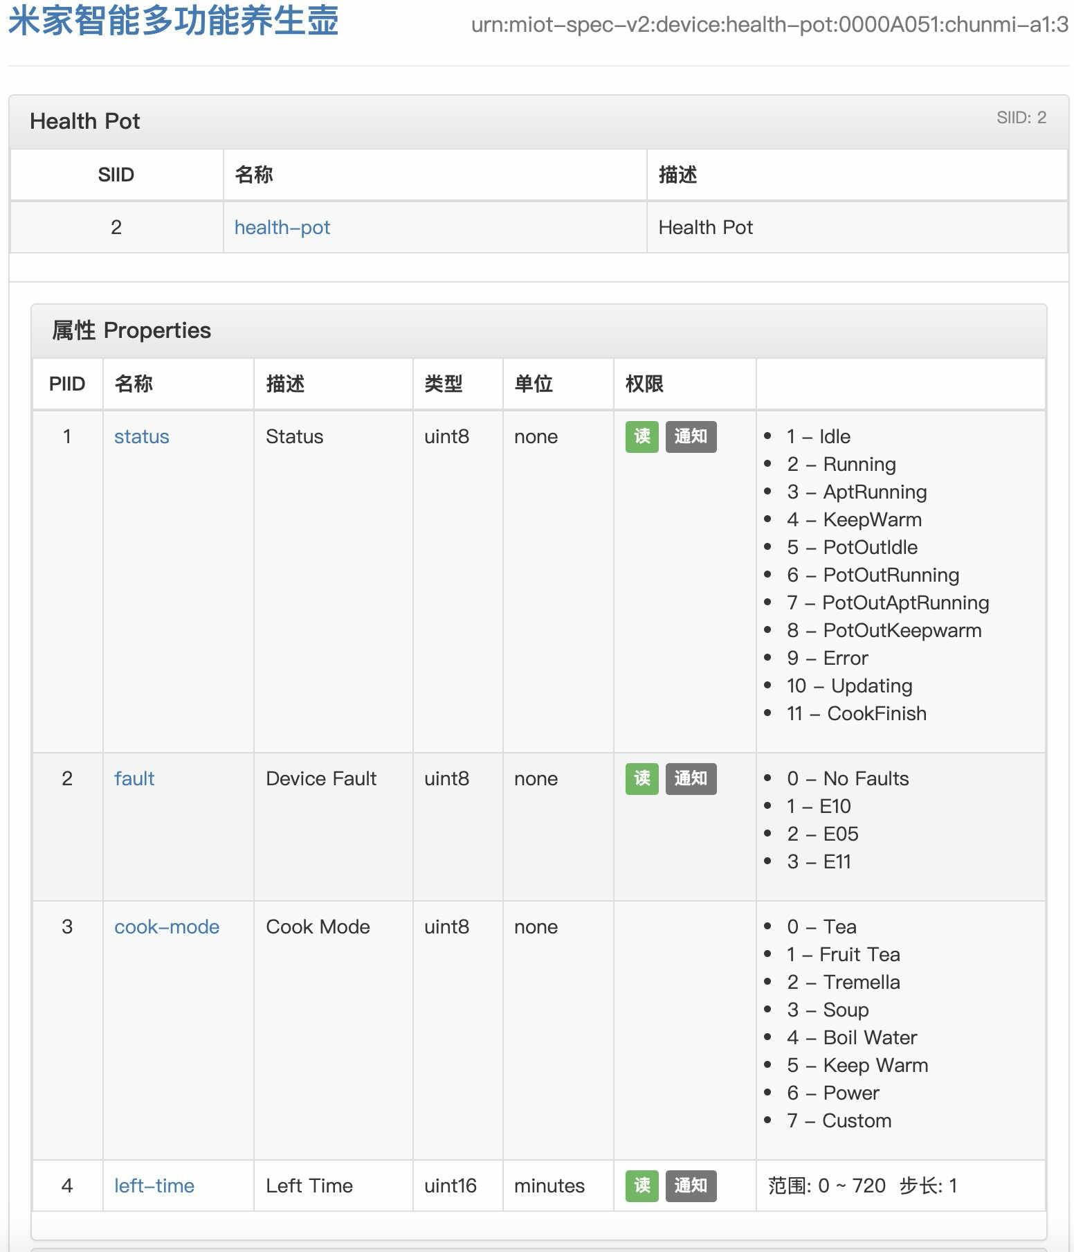Open the cook-mode property link
Image resolution: width=1074 pixels, height=1252 pixels.
(x=167, y=927)
